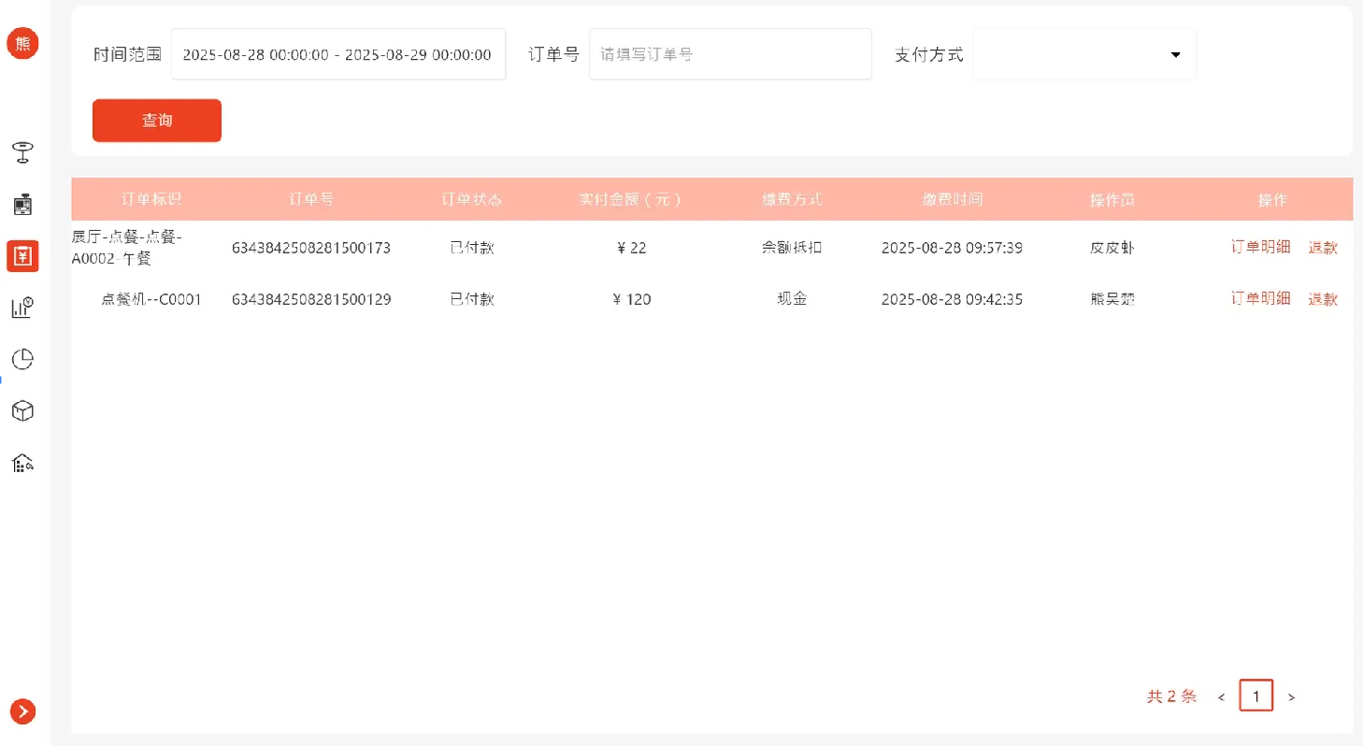
Task: Go to the next page arrow
Action: click(x=1291, y=696)
